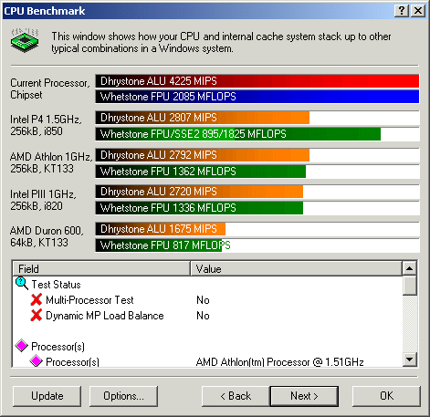The width and height of the screenshot is (430, 417).
Task: Click Whetstone FPU/SSE2 895/1825 MFLOPS bar
Action: point(238,134)
